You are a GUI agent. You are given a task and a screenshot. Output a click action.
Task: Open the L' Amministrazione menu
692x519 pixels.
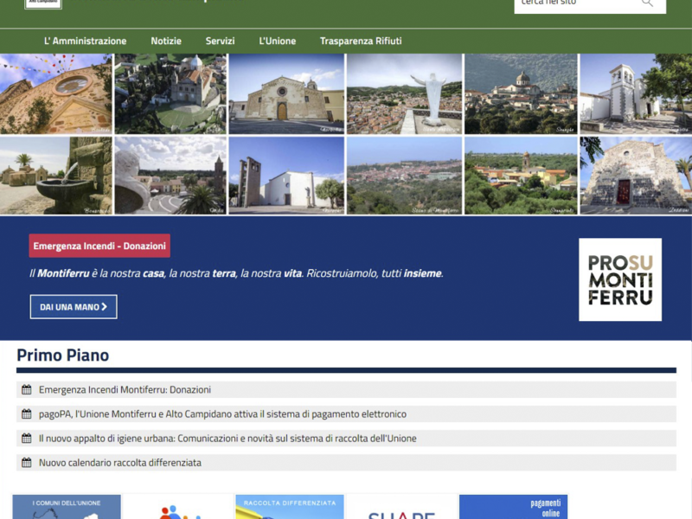pos(85,41)
